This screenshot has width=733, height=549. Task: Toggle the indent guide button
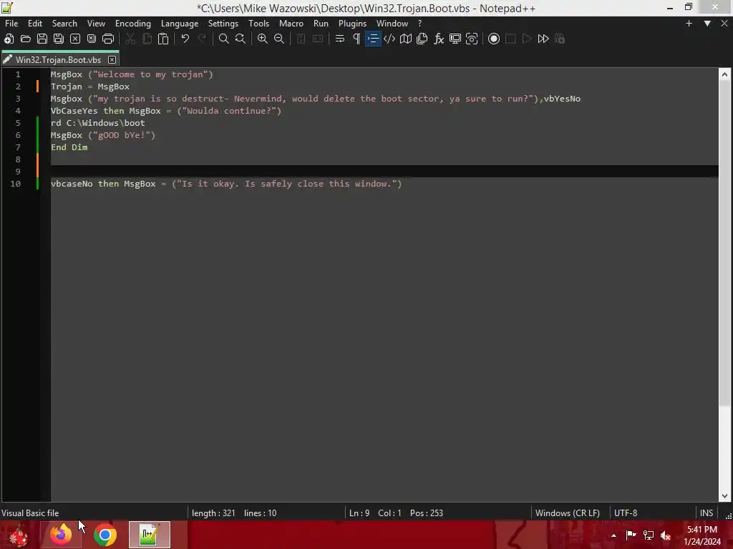(373, 39)
